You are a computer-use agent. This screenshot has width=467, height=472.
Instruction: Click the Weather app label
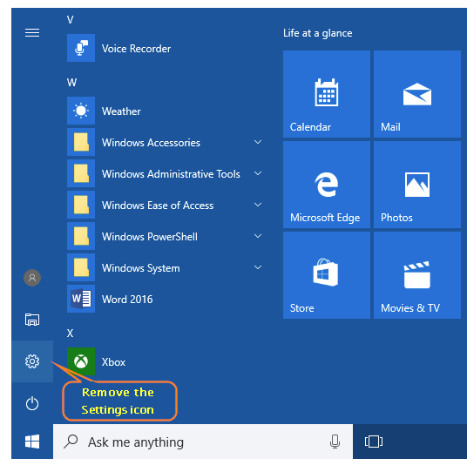tap(121, 111)
